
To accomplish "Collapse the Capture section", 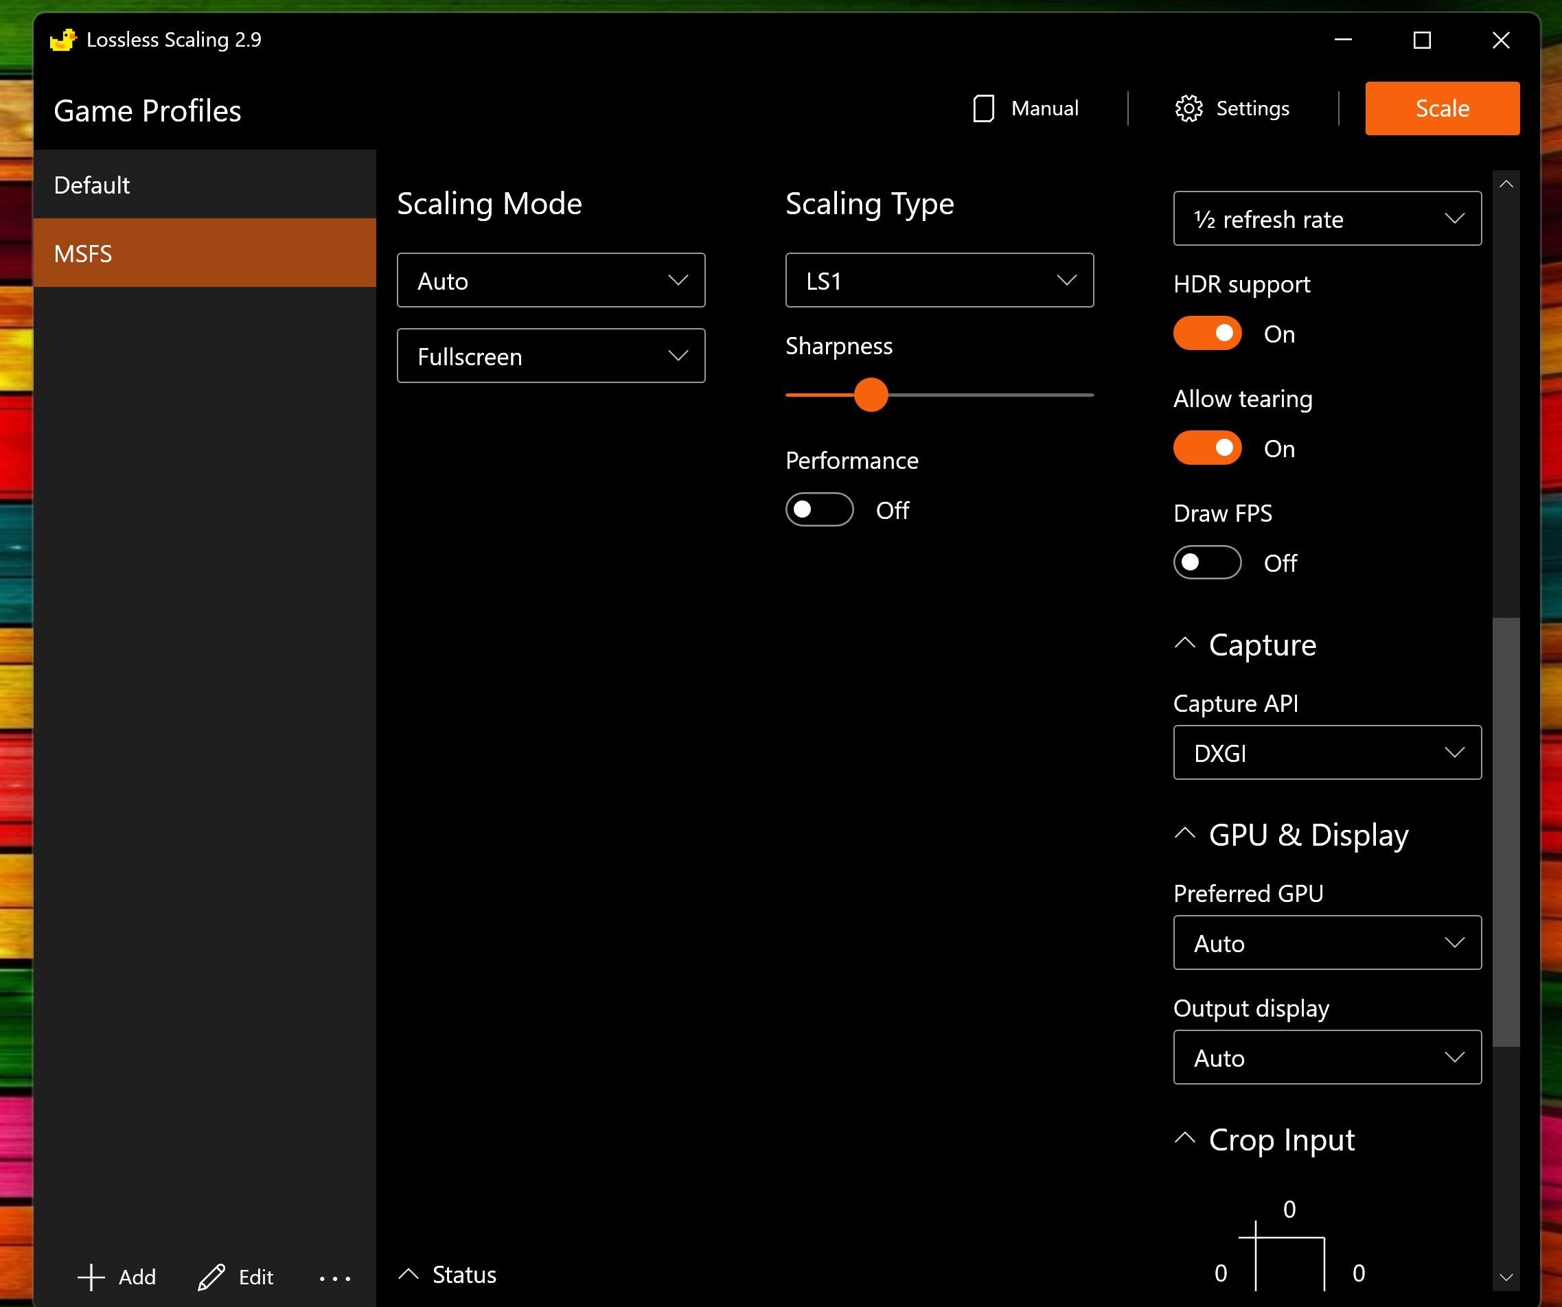I will [1185, 644].
